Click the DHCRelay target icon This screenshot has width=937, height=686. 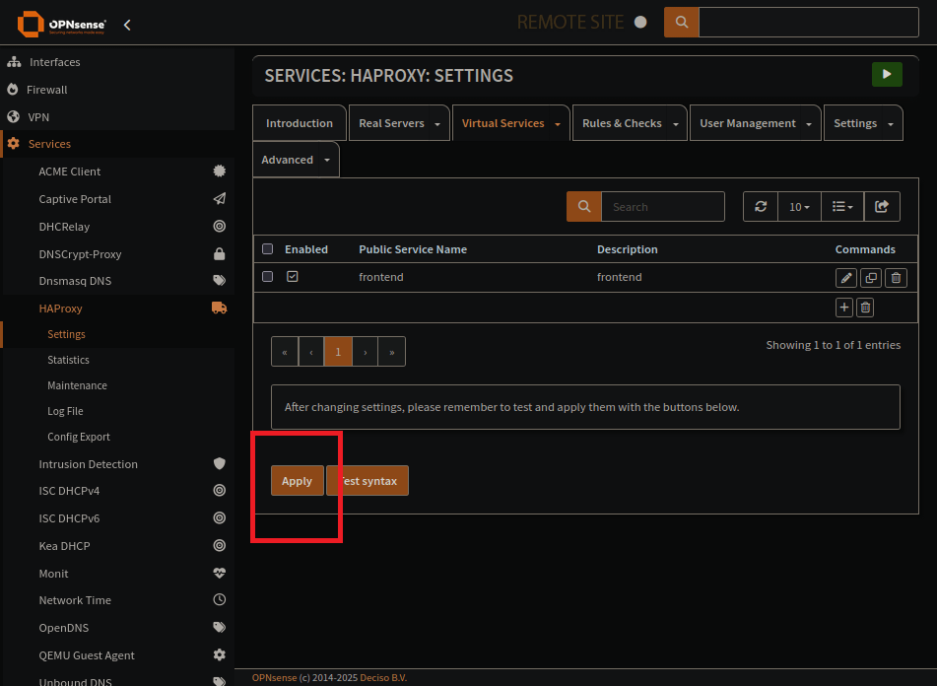pos(220,226)
